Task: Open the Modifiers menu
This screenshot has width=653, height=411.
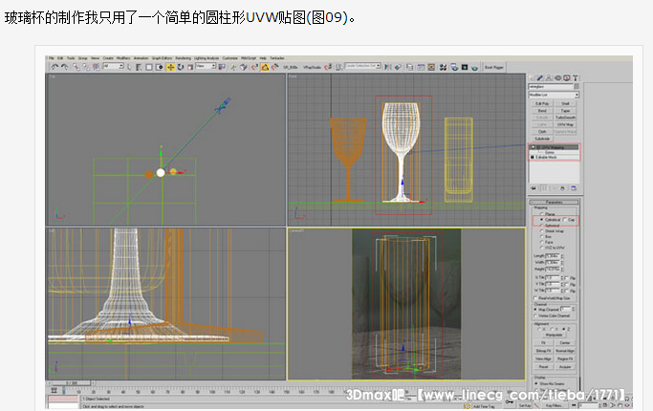Action: click(x=123, y=58)
